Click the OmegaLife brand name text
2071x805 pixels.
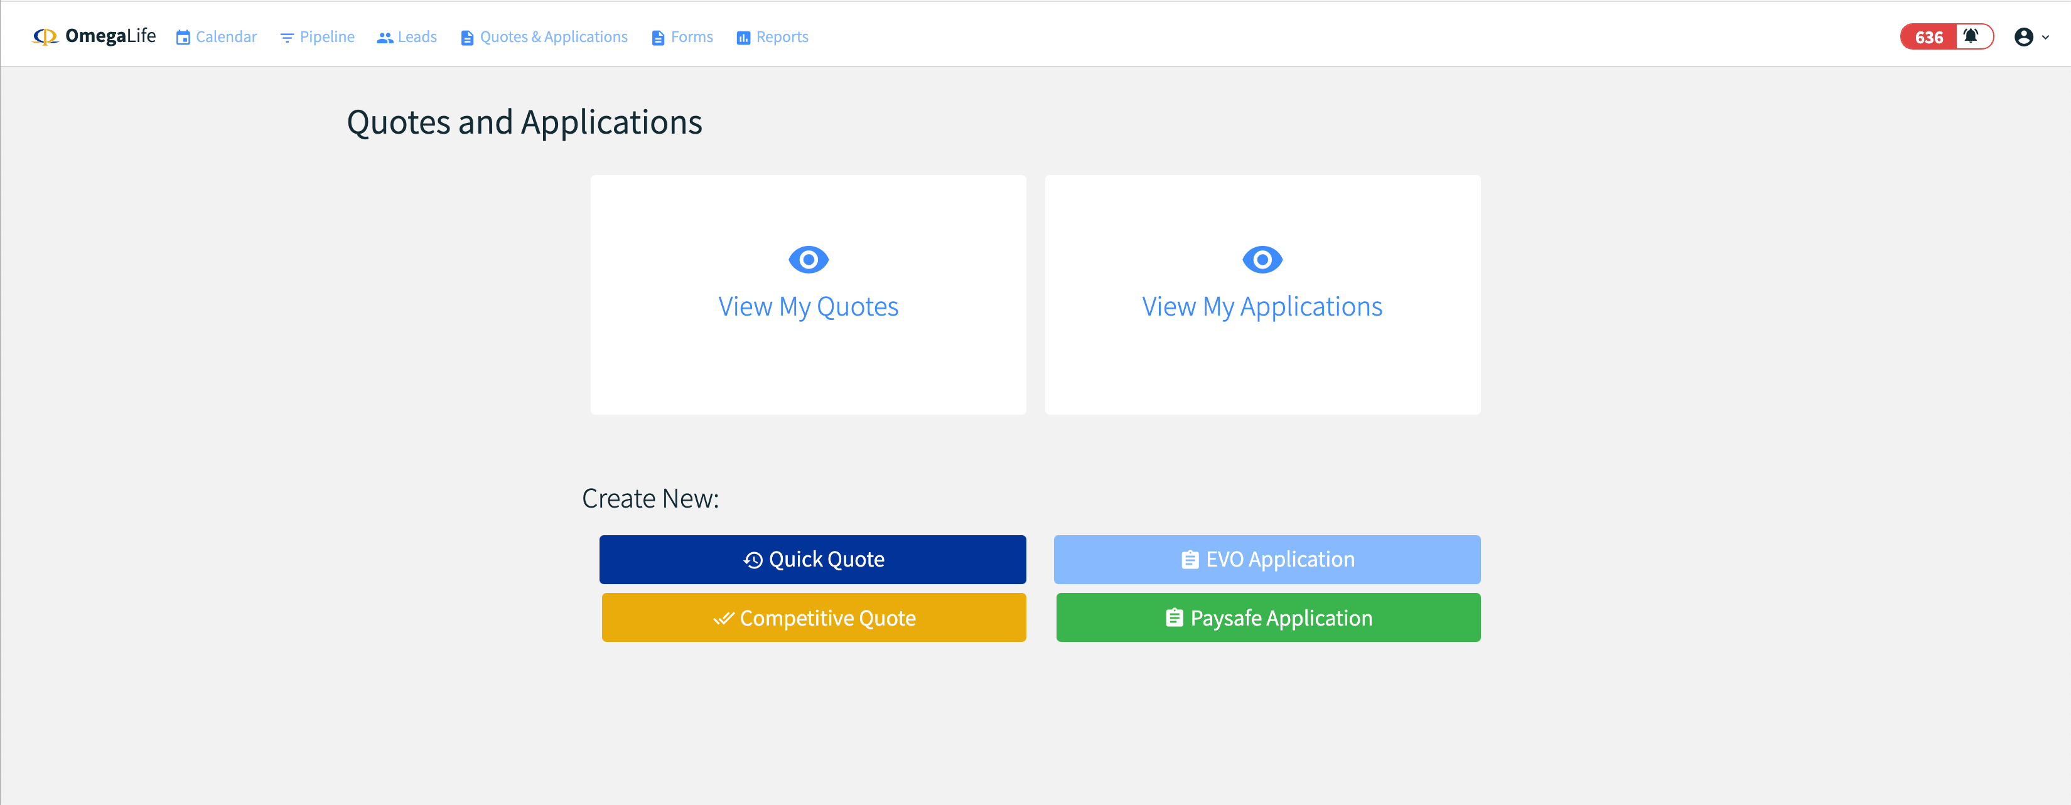point(110,36)
